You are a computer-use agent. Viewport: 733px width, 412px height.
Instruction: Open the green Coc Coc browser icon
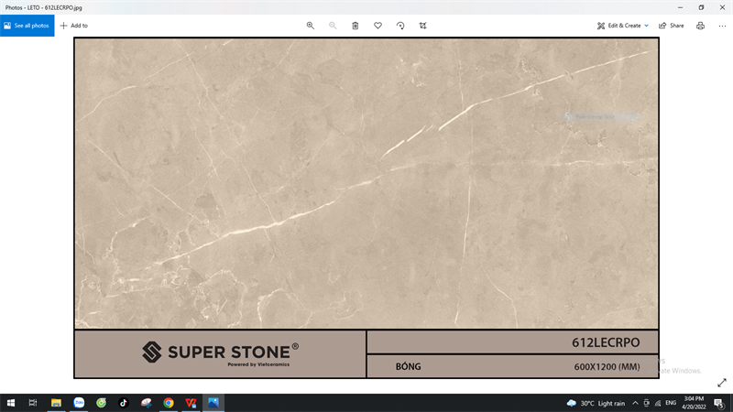click(101, 403)
